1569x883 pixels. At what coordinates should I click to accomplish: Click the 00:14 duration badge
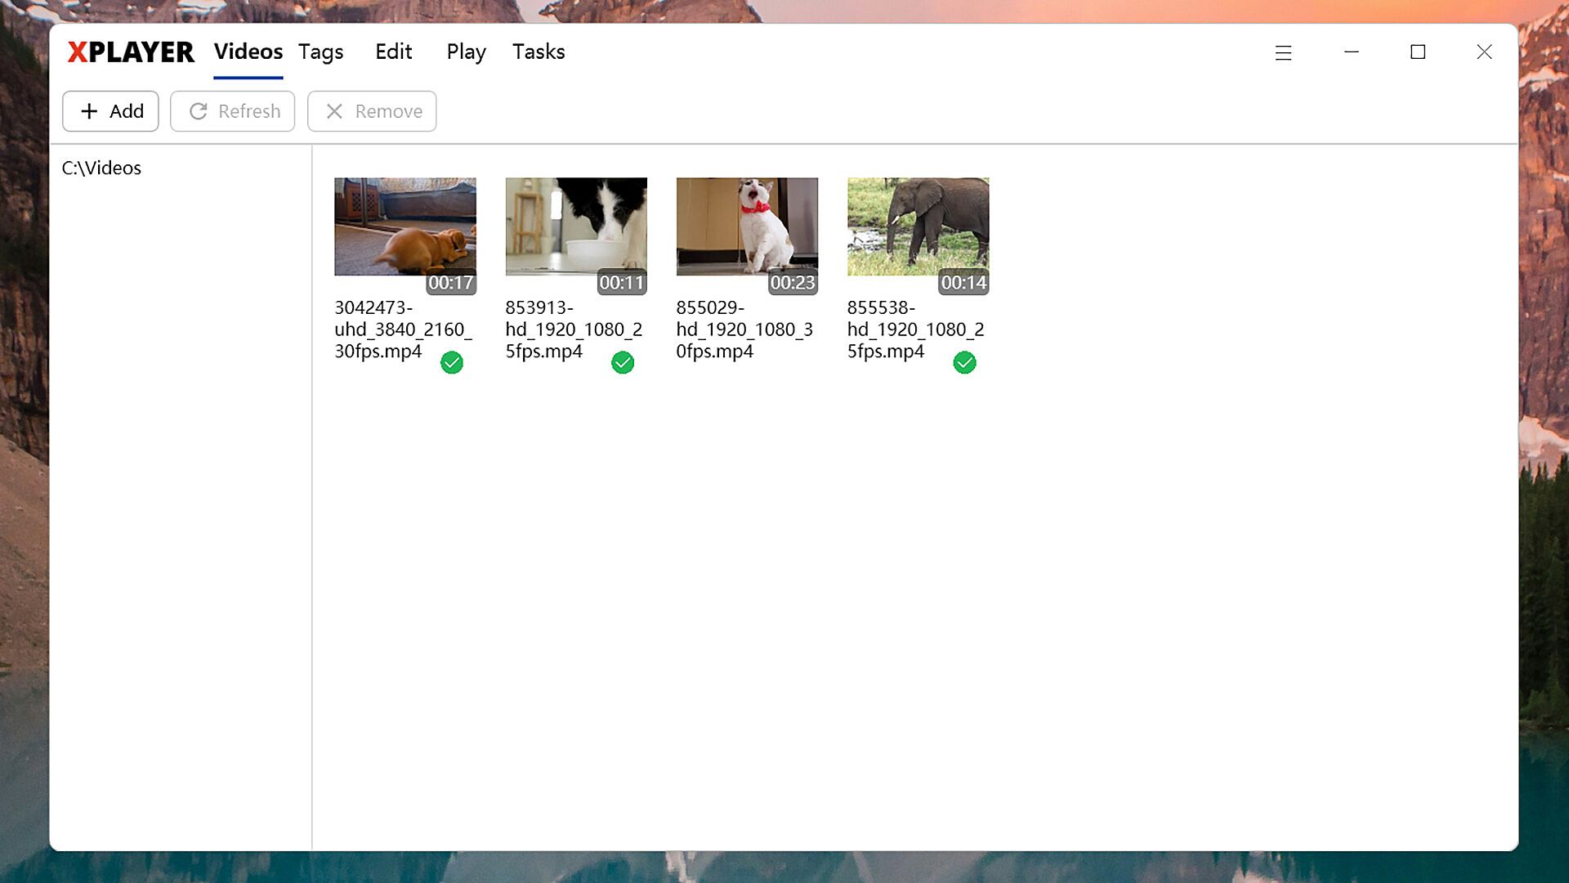tap(963, 283)
